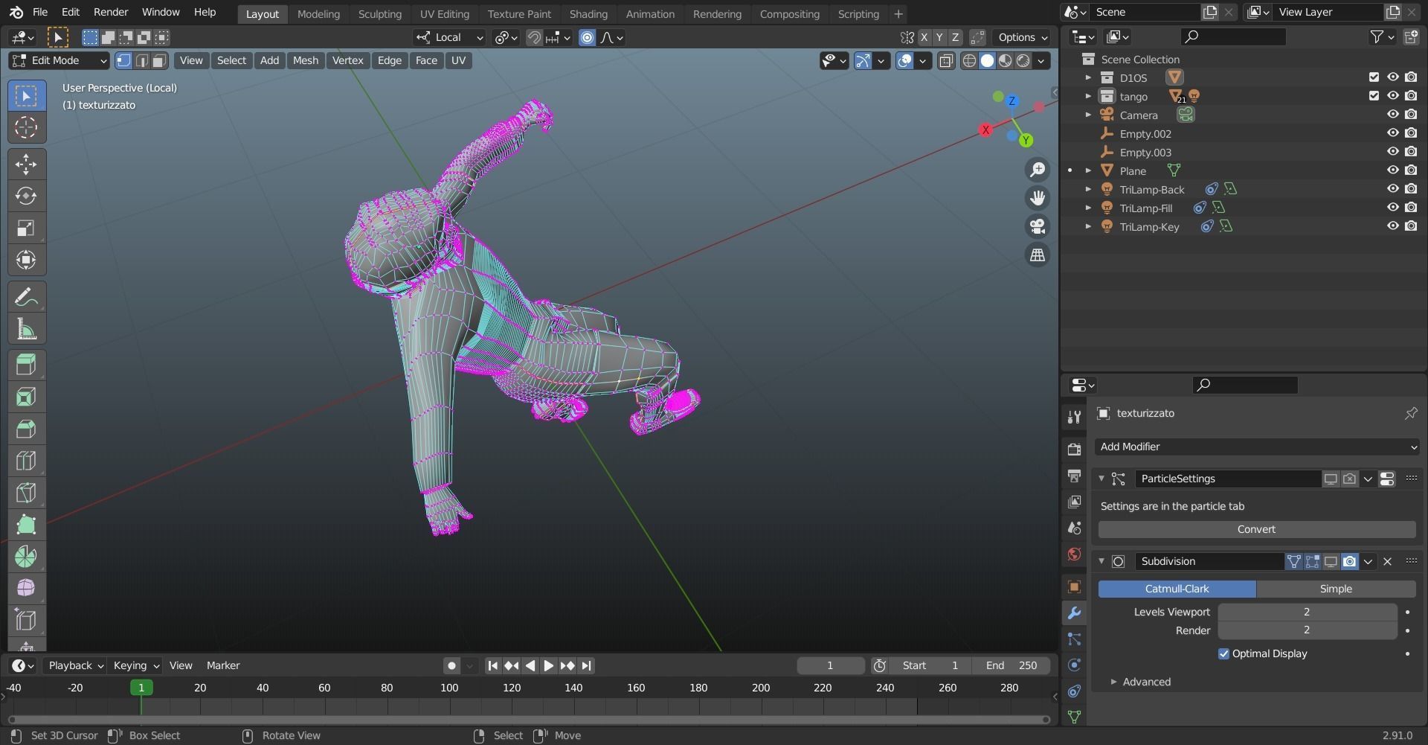Jump to the timeline start

pyautogui.click(x=492, y=666)
